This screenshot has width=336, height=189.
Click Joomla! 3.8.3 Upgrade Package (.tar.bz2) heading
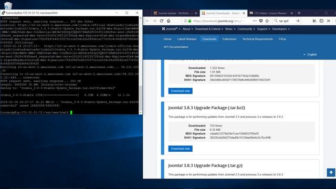(206, 108)
